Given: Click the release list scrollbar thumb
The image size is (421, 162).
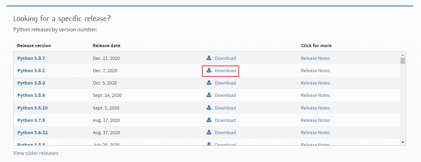Looking at the screenshot, I should (x=403, y=61).
